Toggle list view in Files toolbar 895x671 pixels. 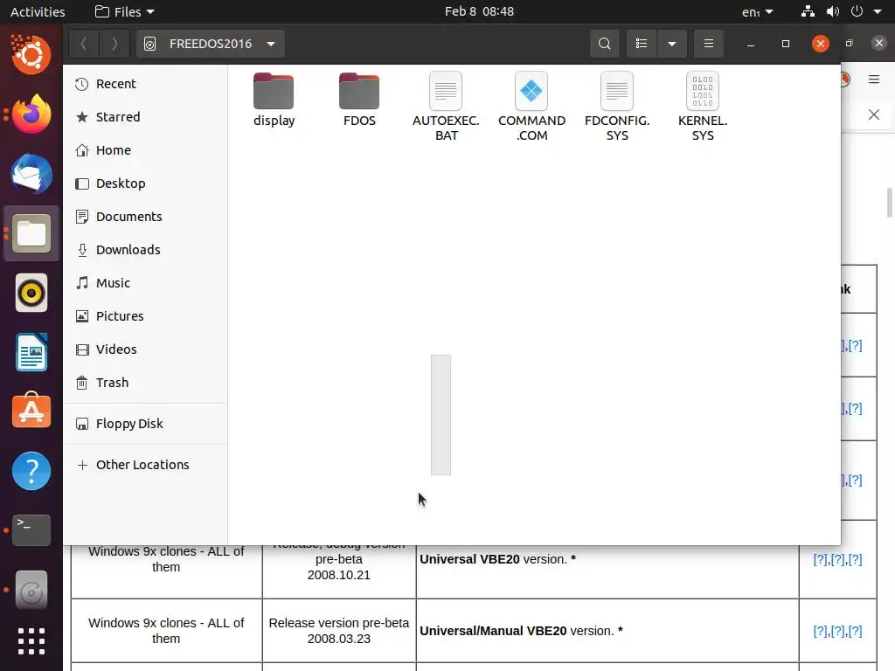[642, 44]
